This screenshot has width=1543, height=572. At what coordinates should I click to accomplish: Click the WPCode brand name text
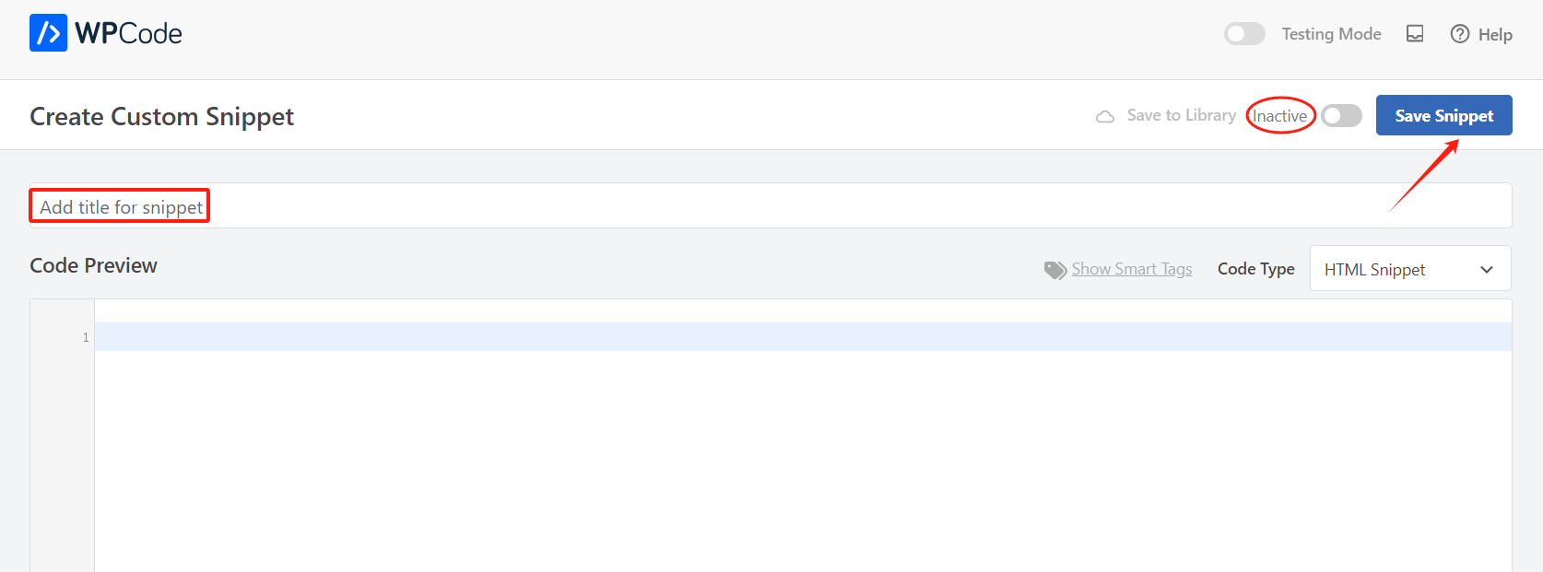128,34
